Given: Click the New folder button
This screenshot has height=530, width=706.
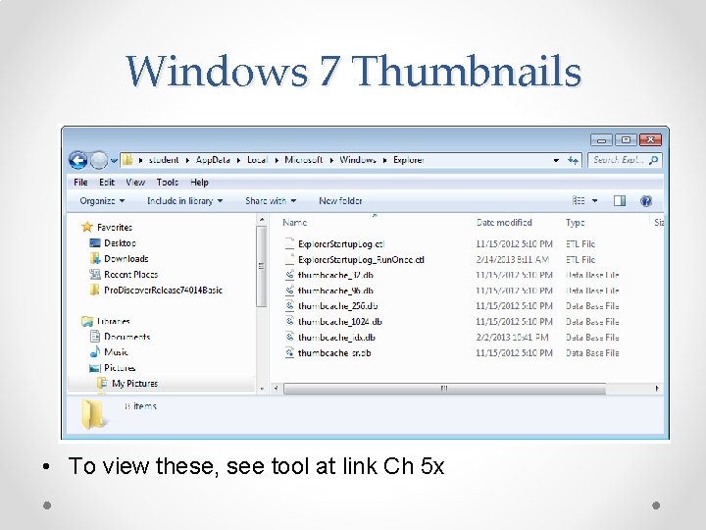Looking at the screenshot, I should [x=340, y=201].
